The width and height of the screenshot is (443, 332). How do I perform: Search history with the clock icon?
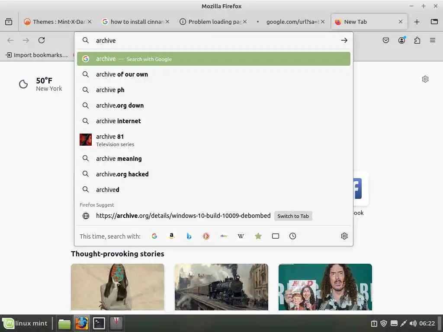[293, 236]
